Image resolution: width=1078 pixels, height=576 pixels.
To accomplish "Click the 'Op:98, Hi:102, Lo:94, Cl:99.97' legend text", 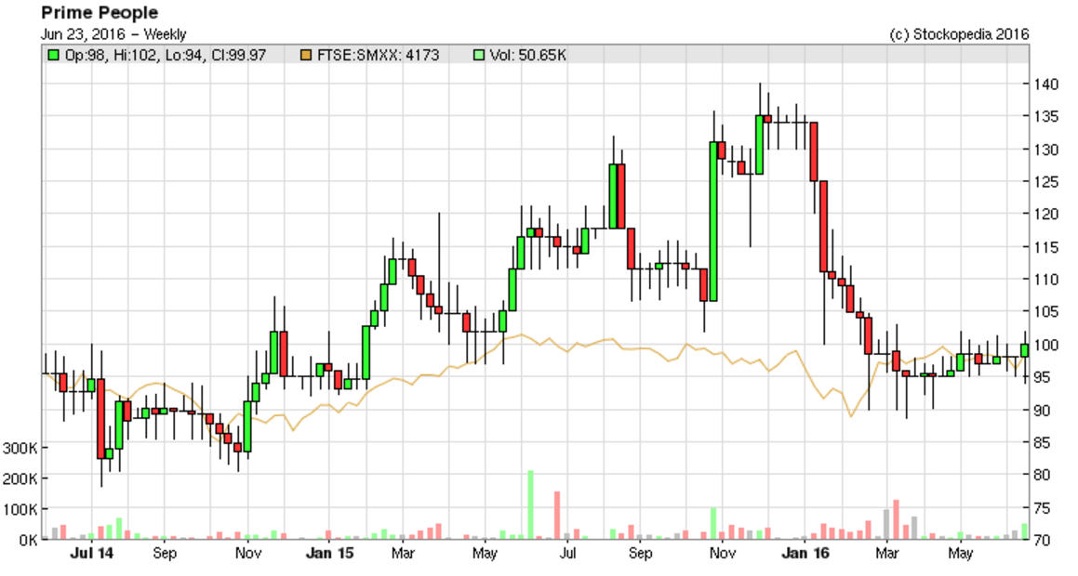I will point(165,56).
